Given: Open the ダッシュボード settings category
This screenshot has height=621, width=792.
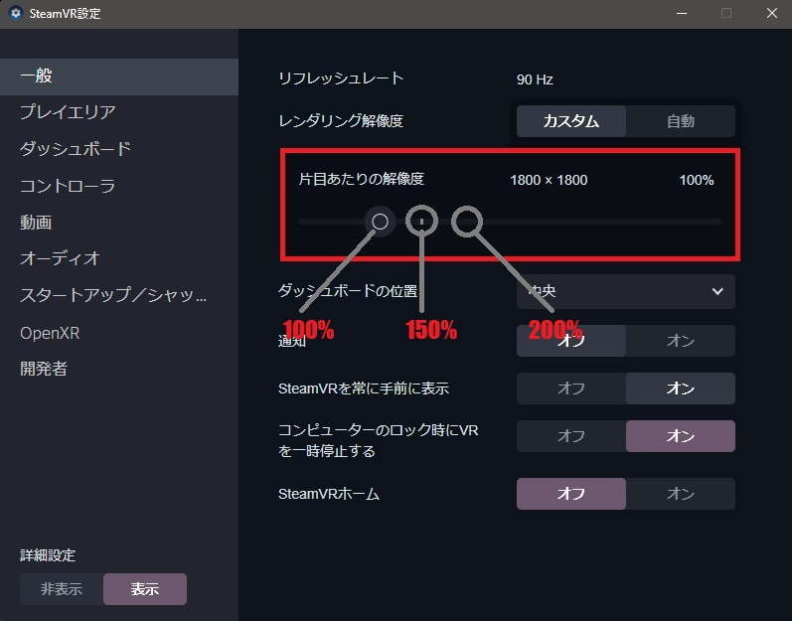Looking at the screenshot, I should (119, 149).
